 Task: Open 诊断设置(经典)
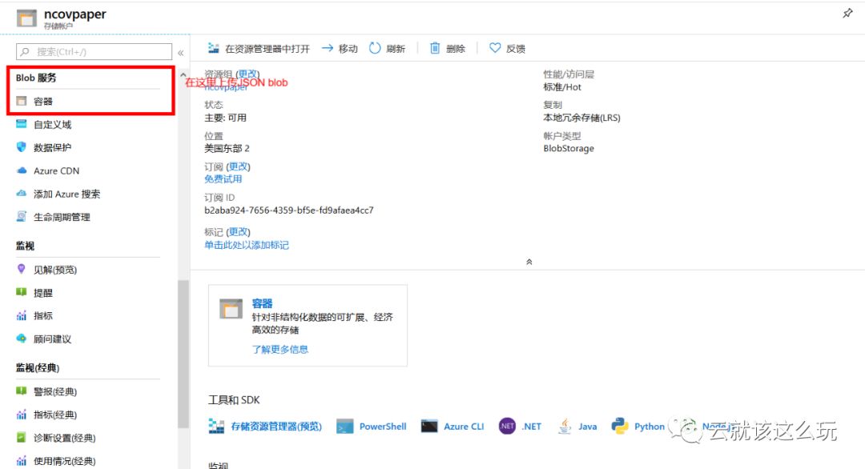[65, 438]
